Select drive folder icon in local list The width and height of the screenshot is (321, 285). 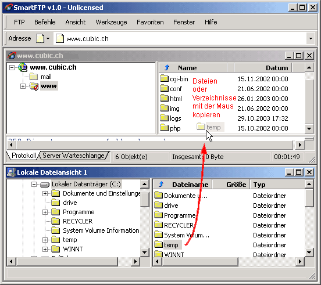point(158,205)
